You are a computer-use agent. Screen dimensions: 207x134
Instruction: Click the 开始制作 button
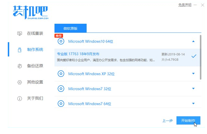tap(188, 121)
